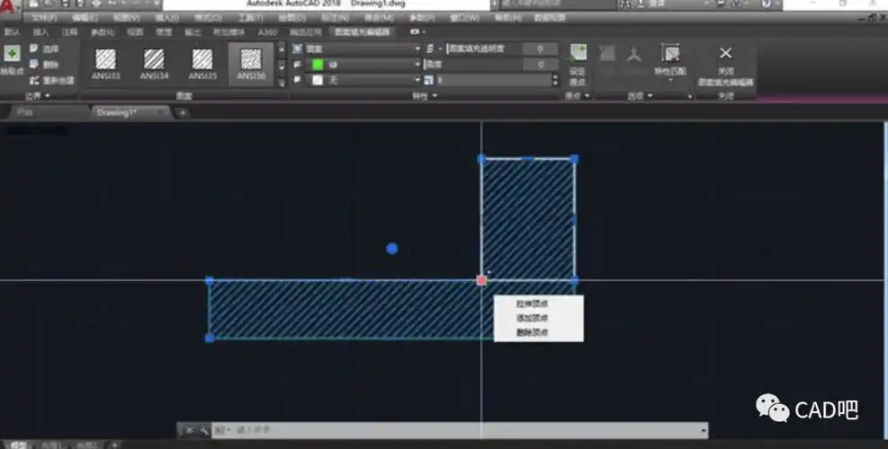The image size is (888, 449).
Task: Choose Add Vertex from grip context menu
Action: (x=533, y=318)
